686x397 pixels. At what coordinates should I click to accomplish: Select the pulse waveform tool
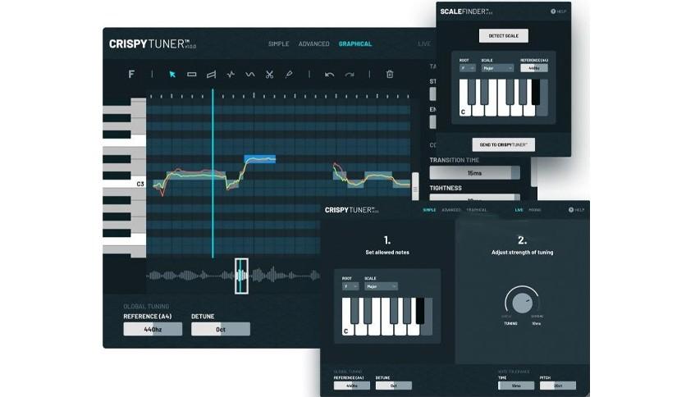[x=231, y=75]
